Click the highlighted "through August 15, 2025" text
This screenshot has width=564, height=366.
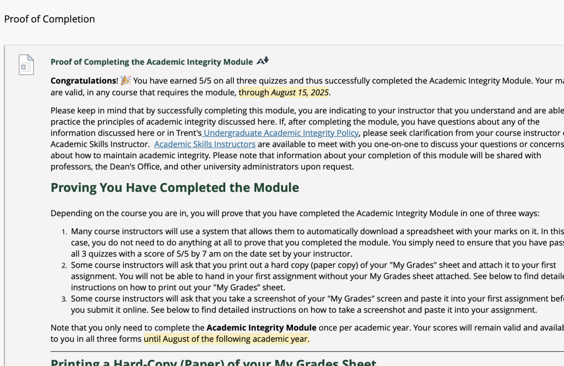click(x=284, y=92)
